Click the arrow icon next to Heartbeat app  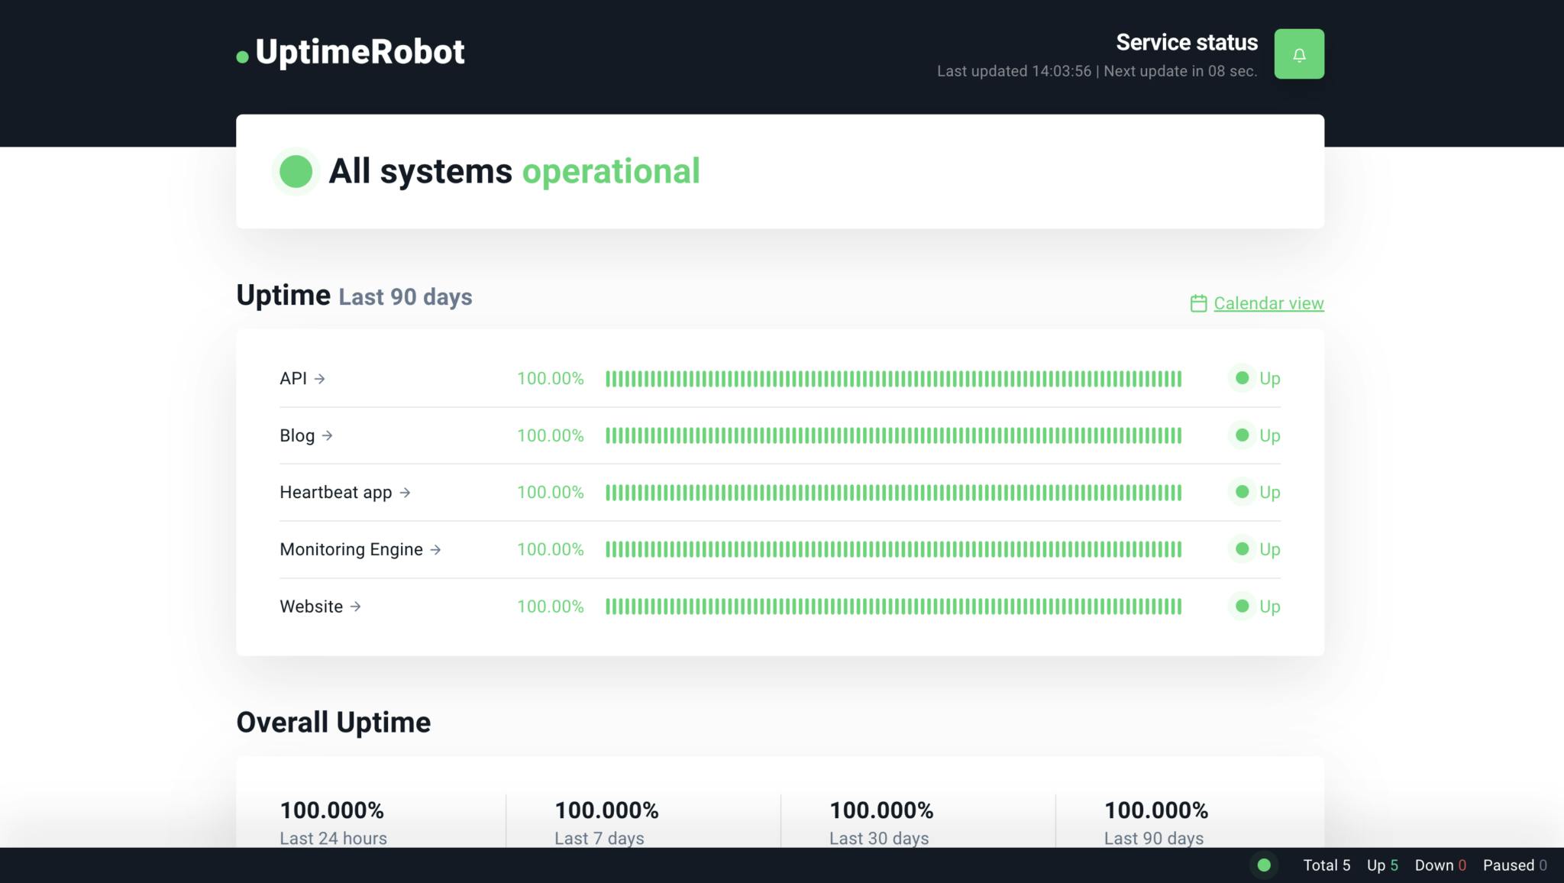point(406,493)
